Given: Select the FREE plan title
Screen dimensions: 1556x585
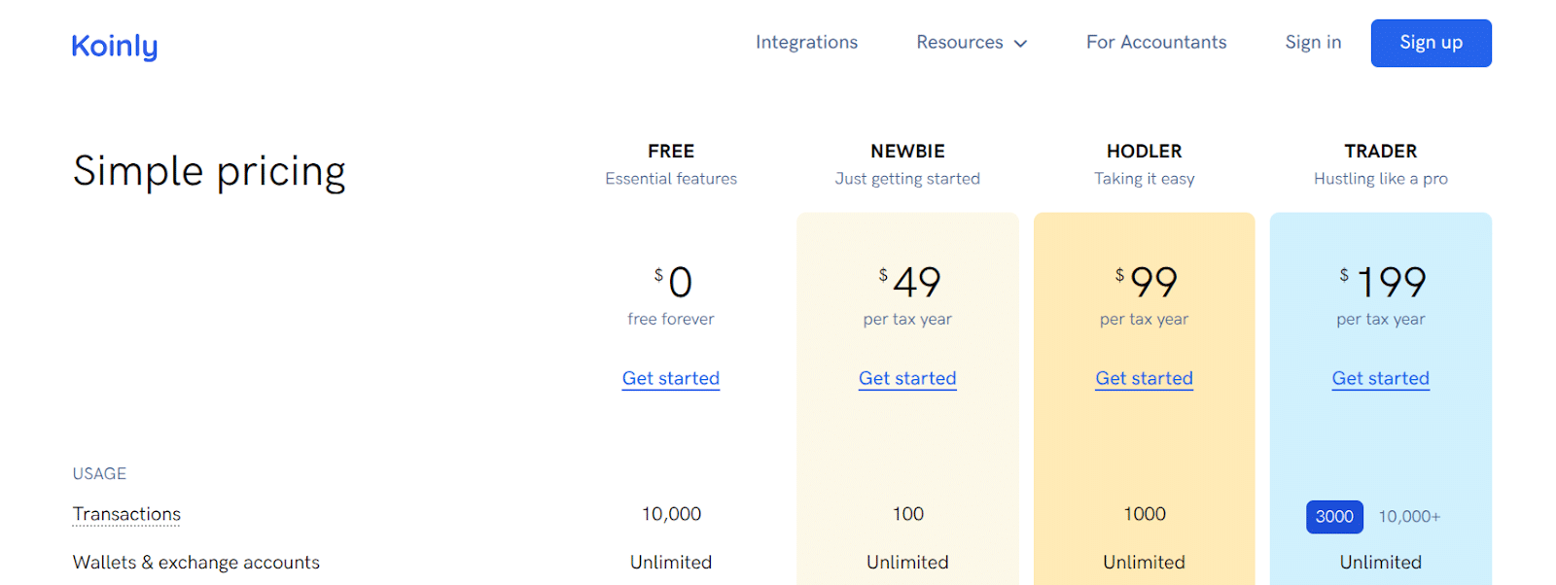Looking at the screenshot, I should (671, 152).
